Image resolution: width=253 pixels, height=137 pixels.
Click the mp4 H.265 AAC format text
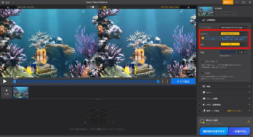coord(214,123)
